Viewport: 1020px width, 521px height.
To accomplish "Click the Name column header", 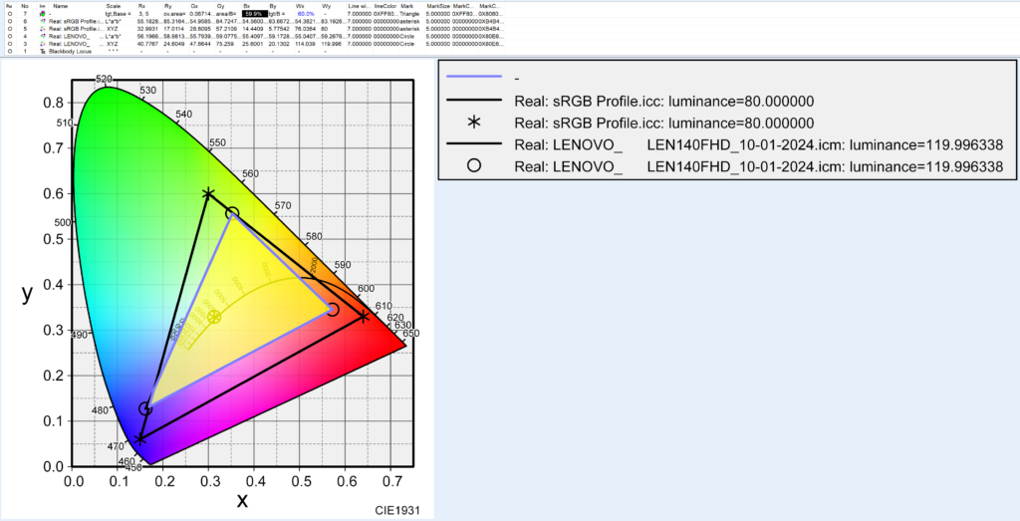I will click(61, 6).
